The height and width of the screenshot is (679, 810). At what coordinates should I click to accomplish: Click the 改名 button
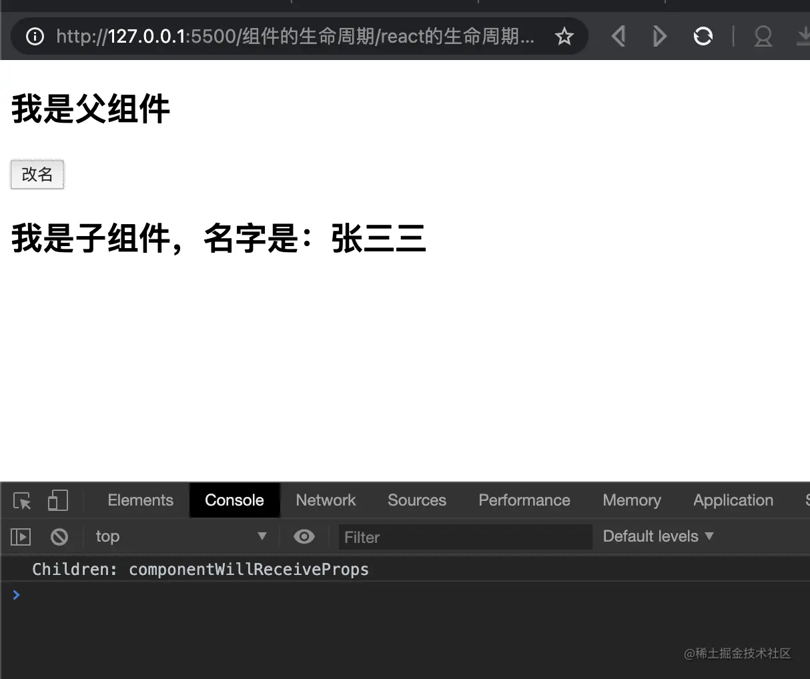tap(37, 175)
